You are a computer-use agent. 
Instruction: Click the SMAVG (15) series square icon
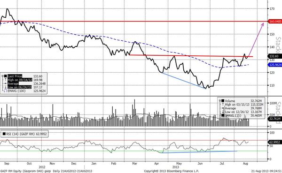[223, 115]
